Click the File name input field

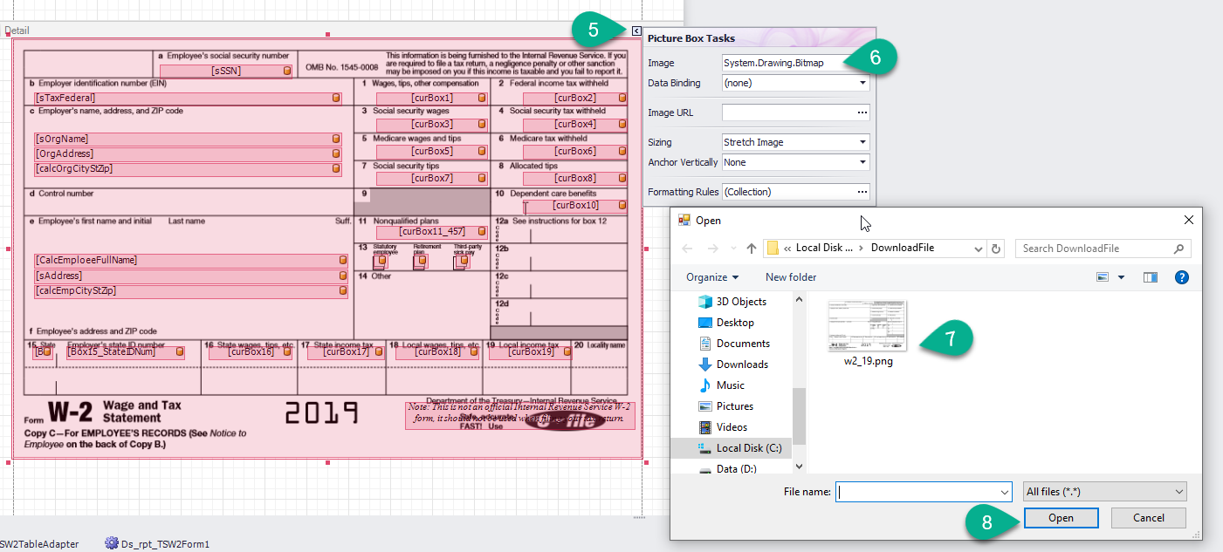coord(923,492)
